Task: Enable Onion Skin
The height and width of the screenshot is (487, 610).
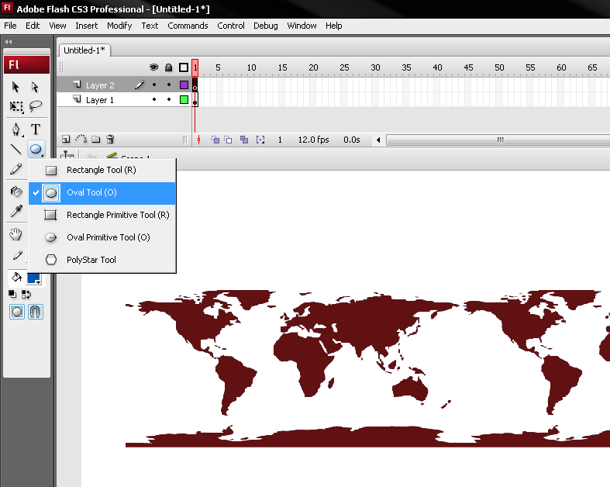Action: (x=215, y=140)
